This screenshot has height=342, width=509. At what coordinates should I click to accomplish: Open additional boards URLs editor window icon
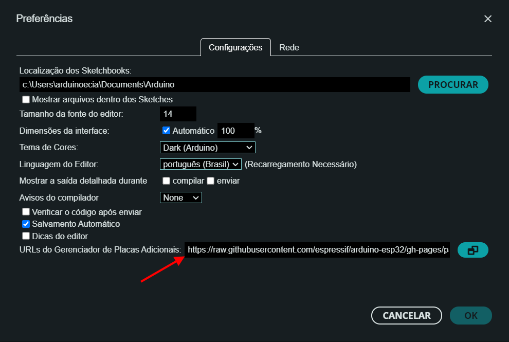click(x=472, y=250)
